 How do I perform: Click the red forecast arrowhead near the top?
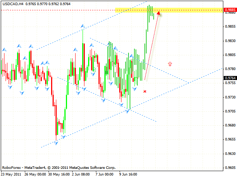158,14
